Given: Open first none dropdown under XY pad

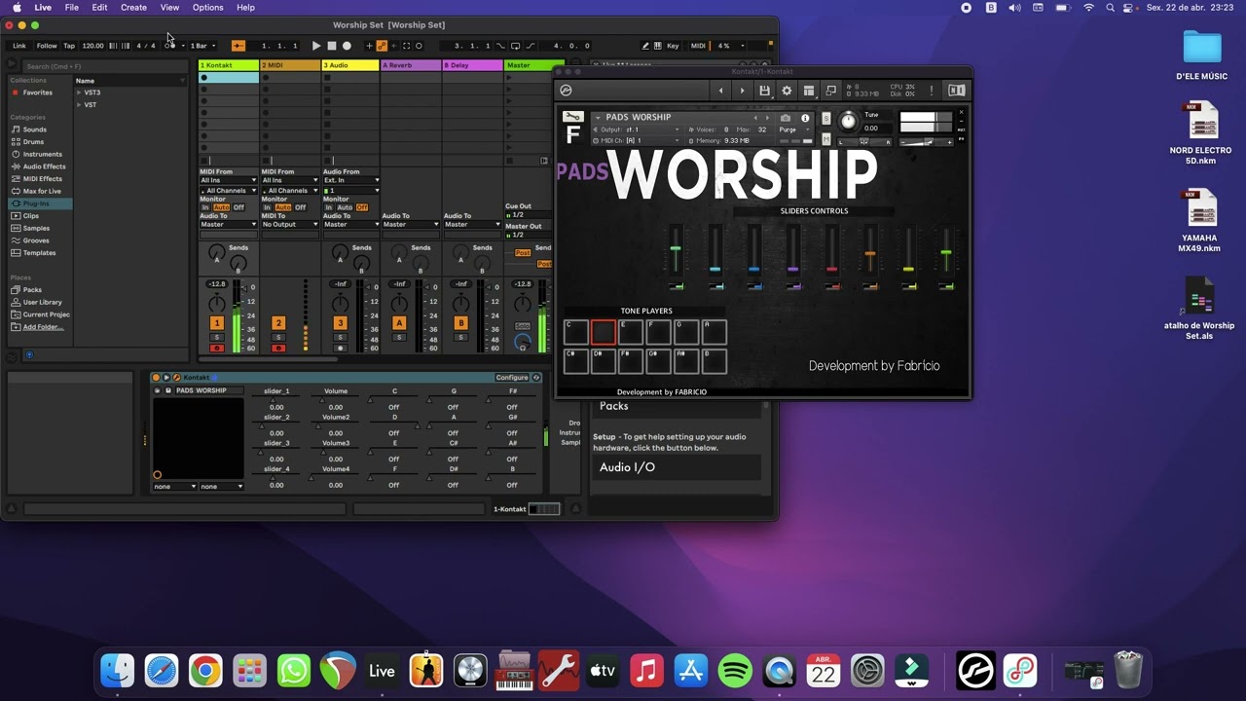Looking at the screenshot, I should tap(174, 487).
